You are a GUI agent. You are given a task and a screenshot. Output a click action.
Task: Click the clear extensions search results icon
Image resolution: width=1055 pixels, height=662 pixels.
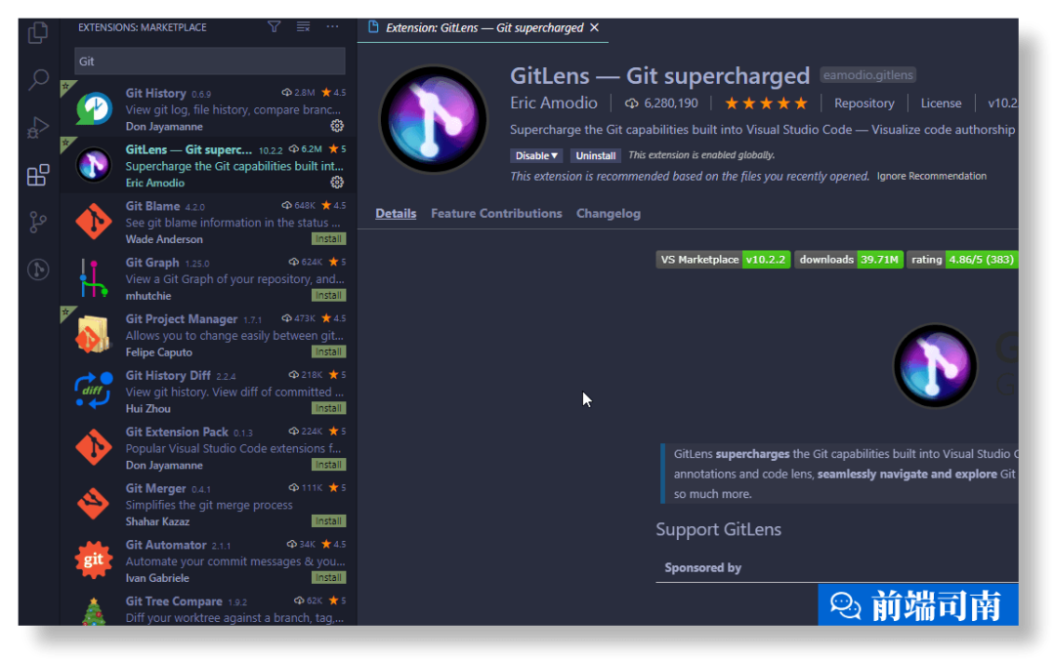click(304, 27)
